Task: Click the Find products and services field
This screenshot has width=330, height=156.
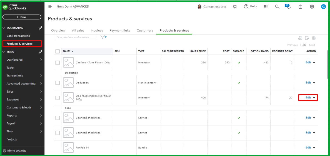Action: (x=75, y=37)
